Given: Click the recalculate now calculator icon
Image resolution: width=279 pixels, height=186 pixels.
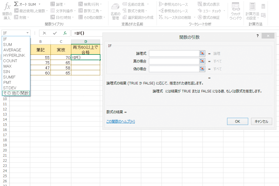Looking at the screenshot, I should click(263, 6).
